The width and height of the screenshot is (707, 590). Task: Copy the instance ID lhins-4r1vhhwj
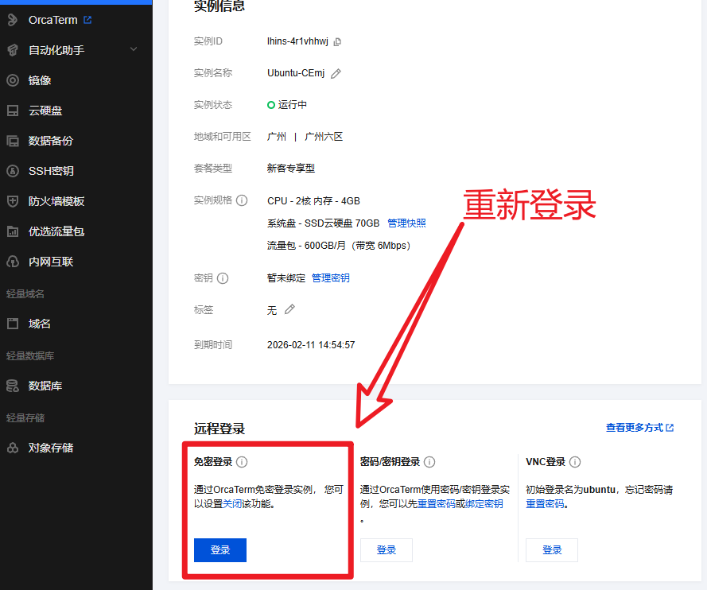point(337,41)
